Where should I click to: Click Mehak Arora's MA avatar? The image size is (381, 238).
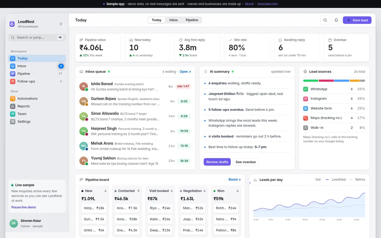pos(84,146)
